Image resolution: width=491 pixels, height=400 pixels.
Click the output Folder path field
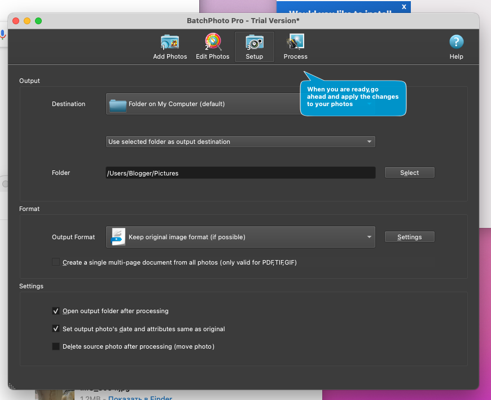click(x=240, y=173)
